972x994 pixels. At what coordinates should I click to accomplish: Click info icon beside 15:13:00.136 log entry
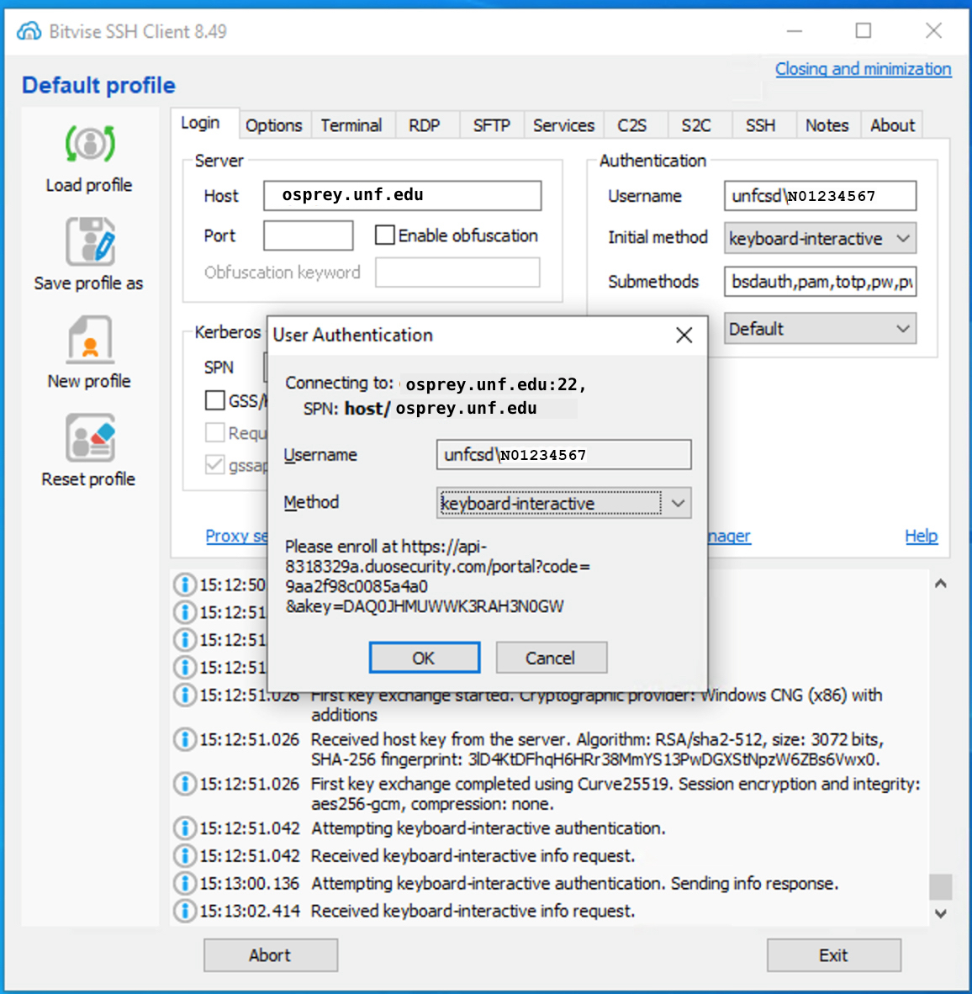pyautogui.click(x=185, y=883)
